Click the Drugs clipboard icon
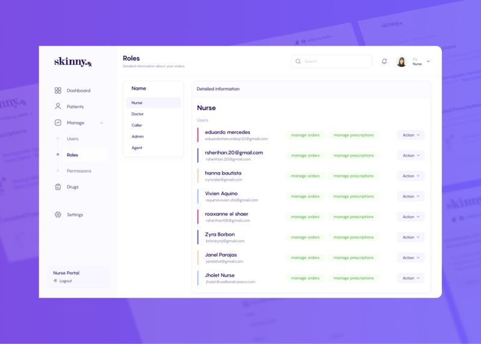Screen dimensions: 481x344 coord(58,187)
